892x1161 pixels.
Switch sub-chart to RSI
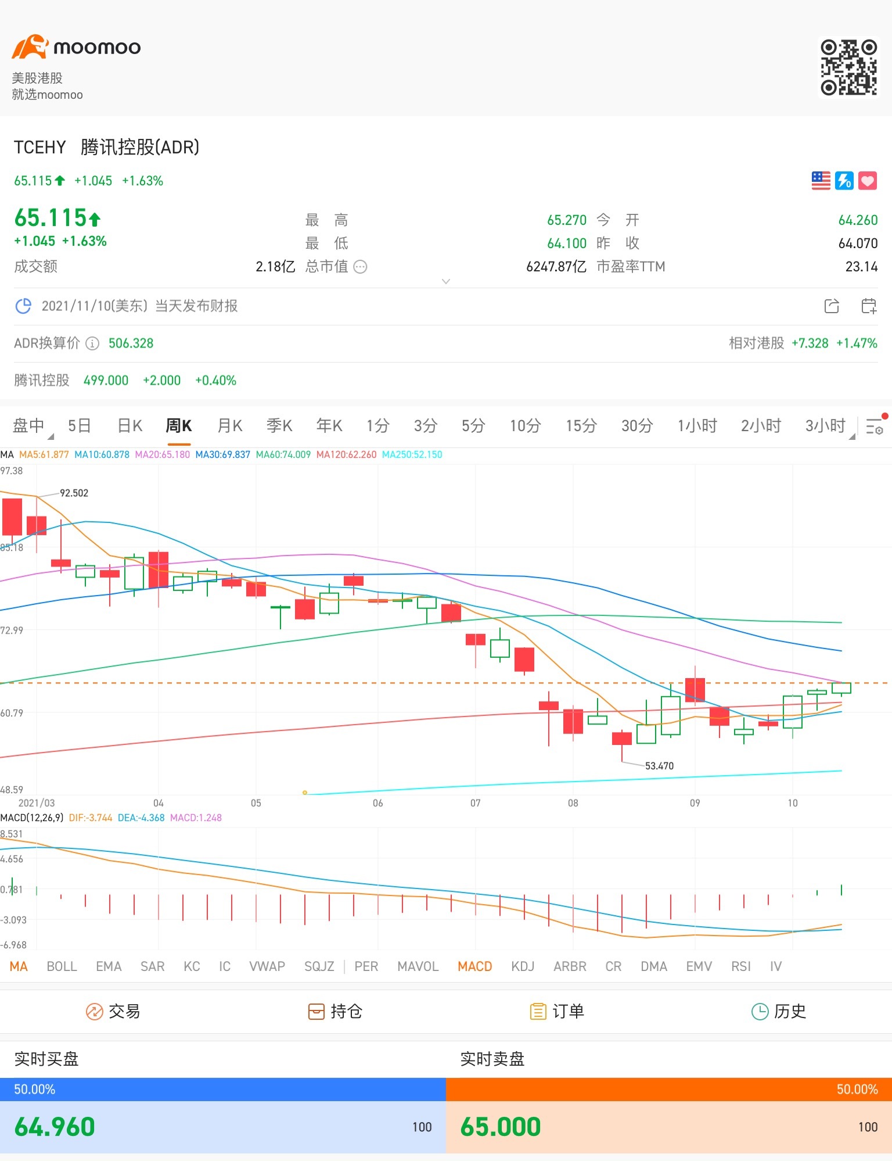[x=741, y=966]
